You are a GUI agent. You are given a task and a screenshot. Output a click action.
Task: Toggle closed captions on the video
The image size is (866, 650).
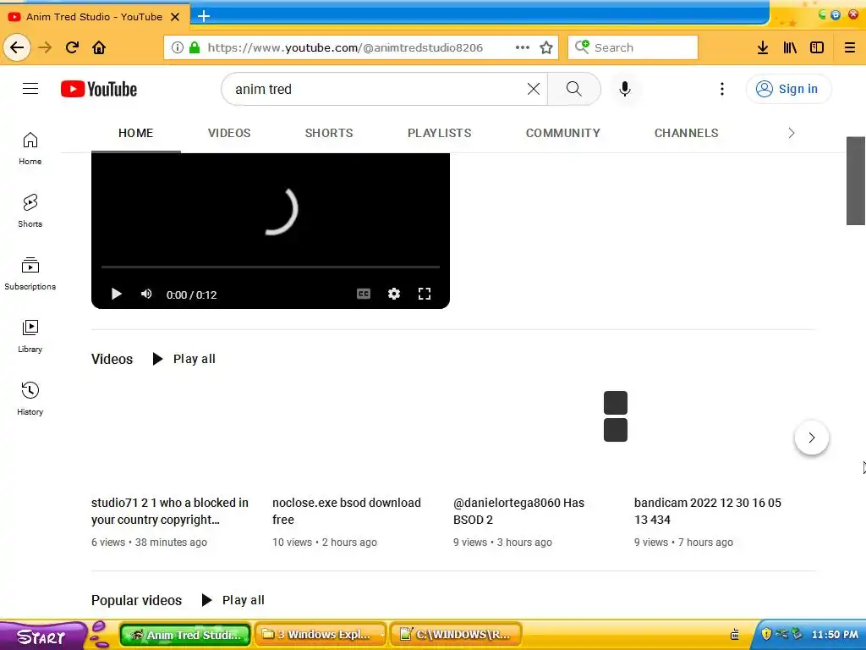[x=364, y=294]
